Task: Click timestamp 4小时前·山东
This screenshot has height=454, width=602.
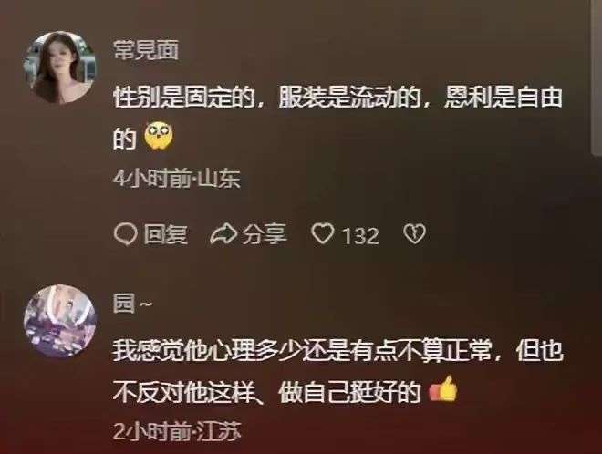Action: point(177,179)
